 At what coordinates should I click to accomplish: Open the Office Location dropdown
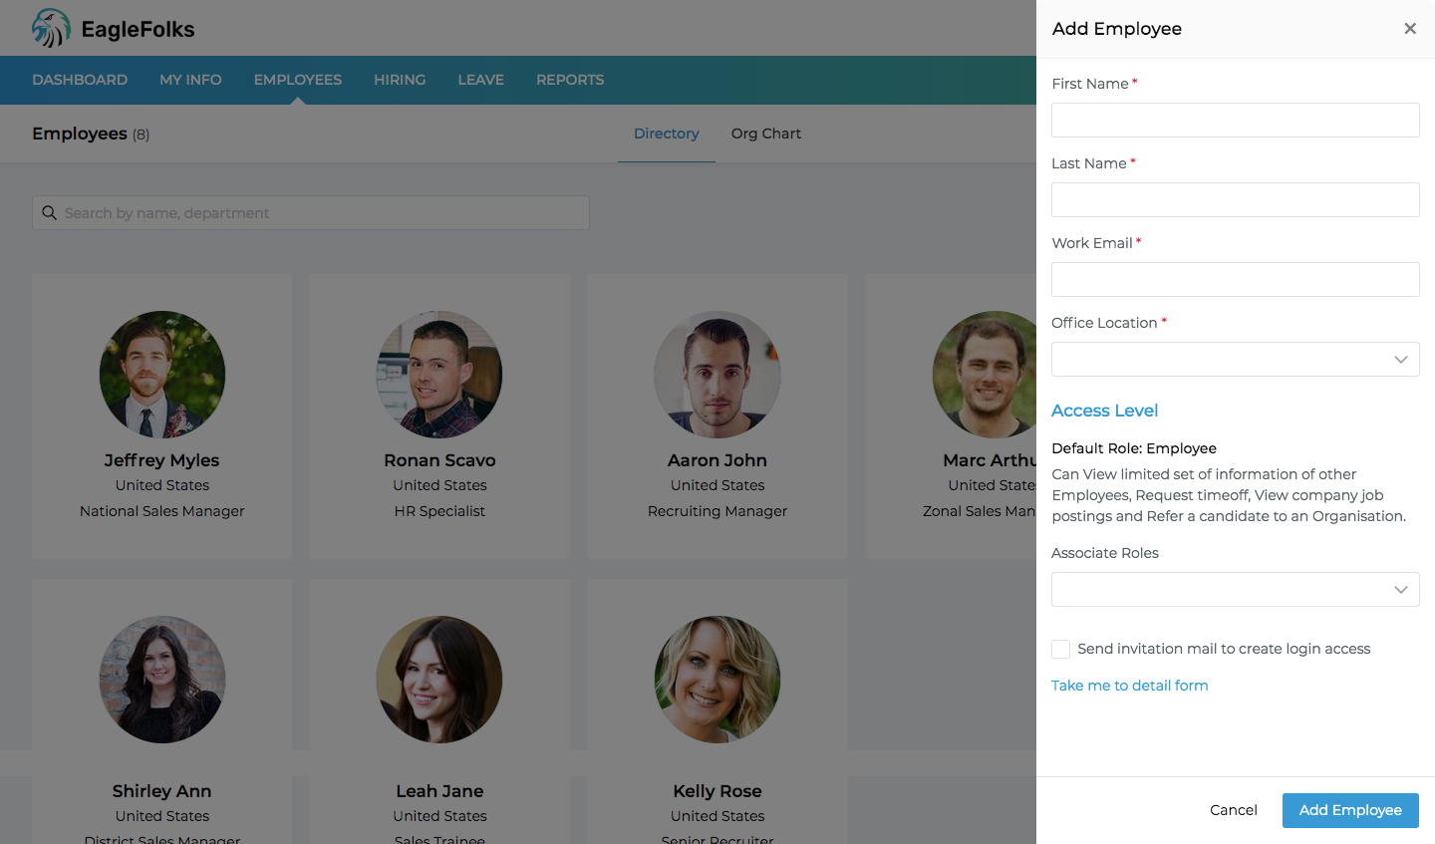1236,360
